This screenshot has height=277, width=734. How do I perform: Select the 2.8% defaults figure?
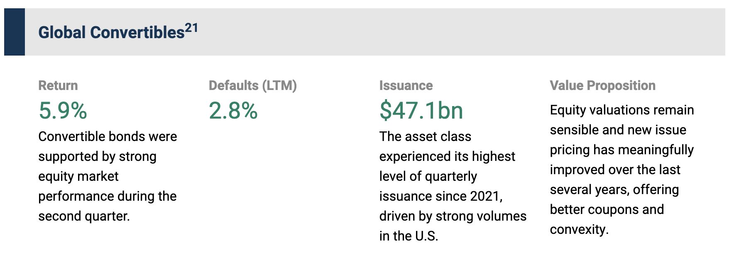233,110
